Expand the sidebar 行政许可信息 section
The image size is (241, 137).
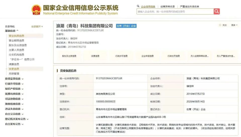pyautogui.click(x=14, y=84)
